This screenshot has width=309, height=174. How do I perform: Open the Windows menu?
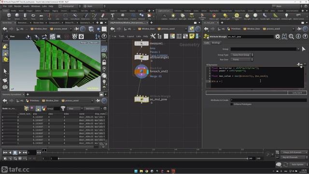pyautogui.click(x=36, y=6)
